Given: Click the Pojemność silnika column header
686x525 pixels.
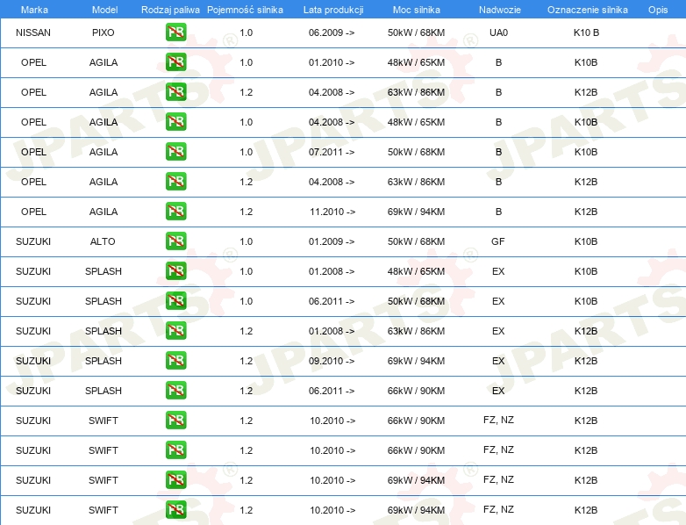Looking at the screenshot, I should (x=245, y=10).
